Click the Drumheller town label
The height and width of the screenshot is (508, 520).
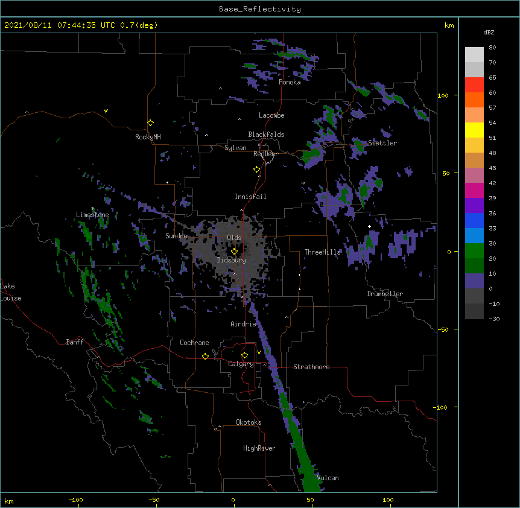click(x=385, y=294)
